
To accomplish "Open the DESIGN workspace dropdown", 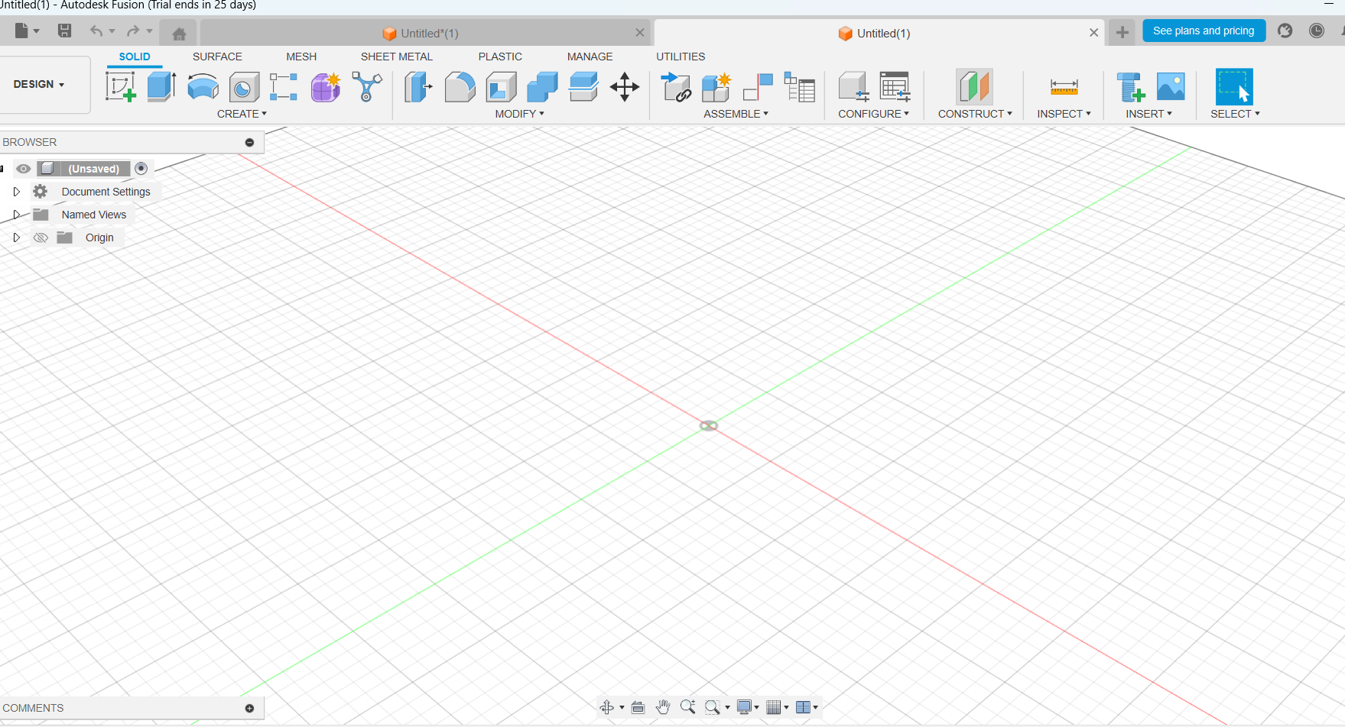I will click(x=39, y=84).
